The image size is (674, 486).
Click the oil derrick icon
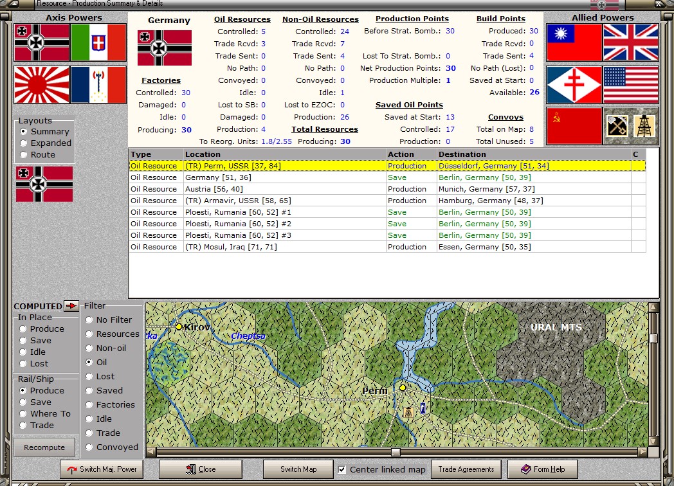[644, 127]
